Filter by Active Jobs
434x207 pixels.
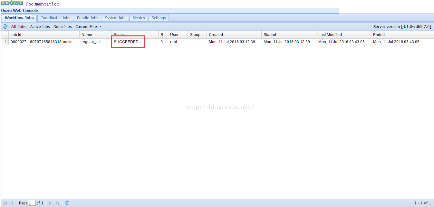pyautogui.click(x=40, y=27)
